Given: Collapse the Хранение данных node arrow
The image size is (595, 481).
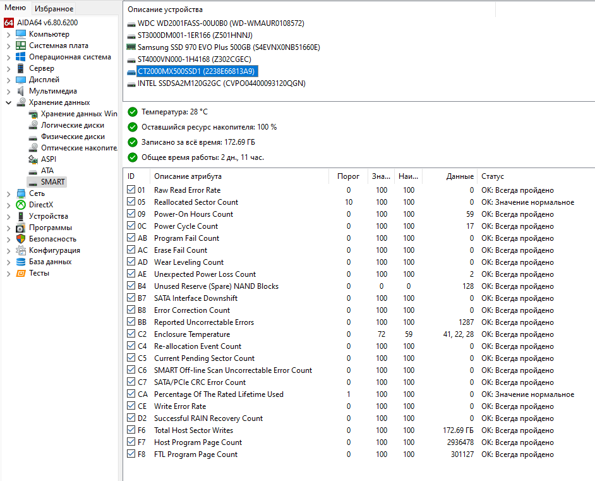Looking at the screenshot, I should (x=8, y=102).
